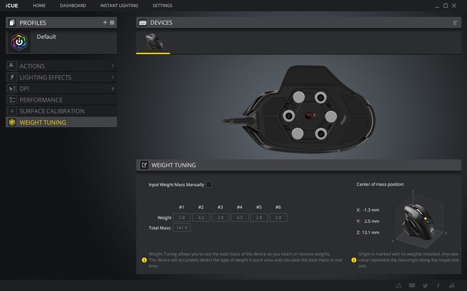This screenshot has height=291, width=467.
Task: Open the feedback chat bubble icon
Action: pyautogui.click(x=412, y=286)
